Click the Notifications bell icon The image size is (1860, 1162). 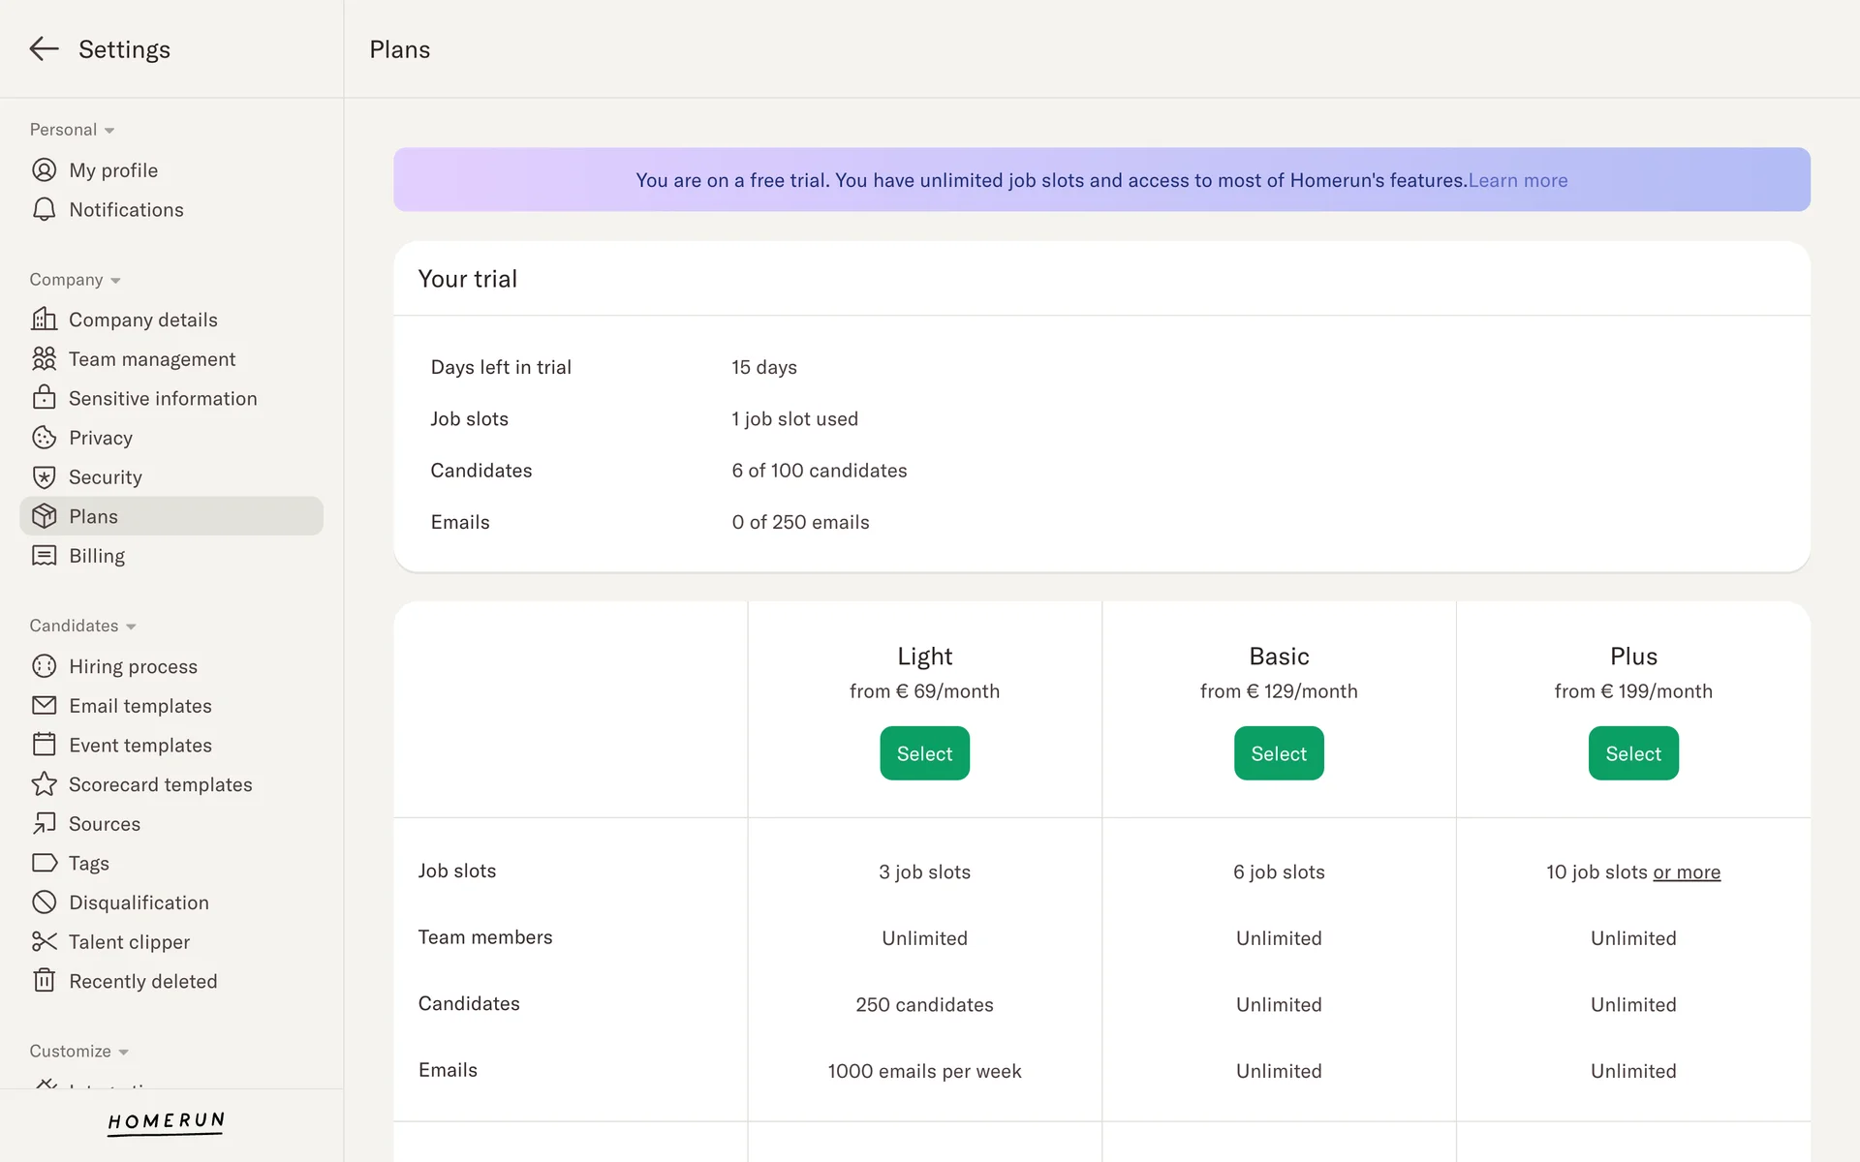tap(44, 210)
